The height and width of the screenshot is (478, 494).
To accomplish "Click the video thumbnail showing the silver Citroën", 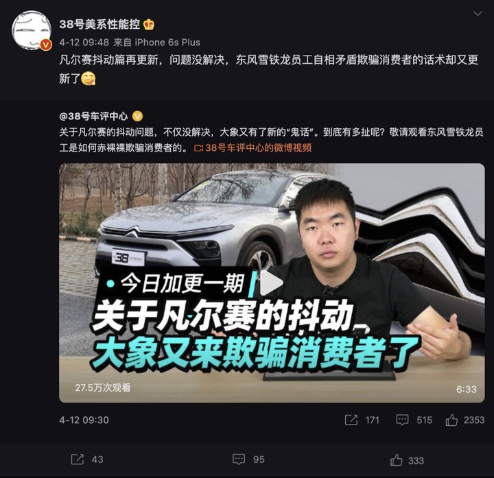I will [272, 283].
